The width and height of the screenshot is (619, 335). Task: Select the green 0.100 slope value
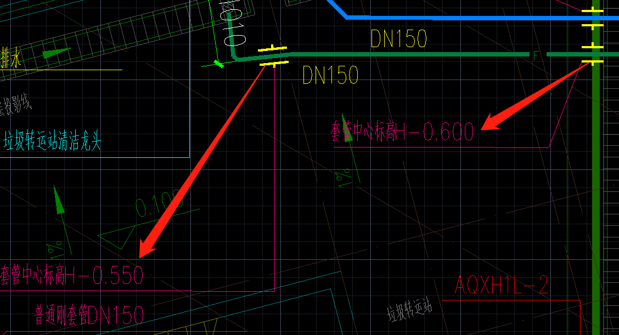pos(159,203)
